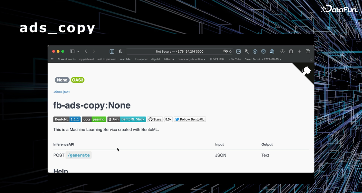Viewport: 362px width, 193px height.
Task: Go back with the back arrow
Action: pyautogui.click(x=86, y=51)
